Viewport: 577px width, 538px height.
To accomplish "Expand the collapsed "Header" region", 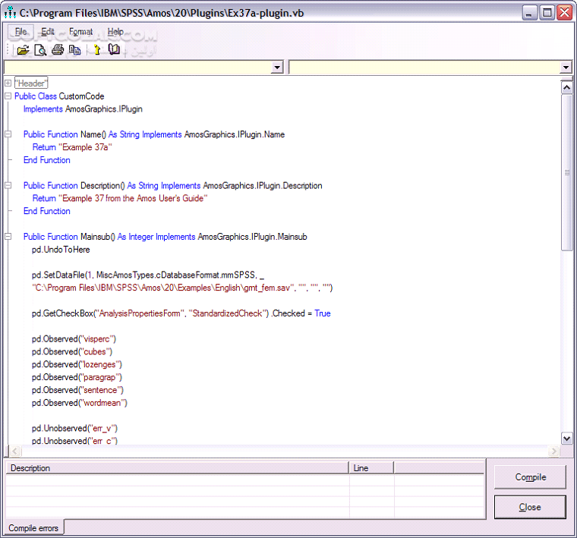I will click(x=8, y=83).
